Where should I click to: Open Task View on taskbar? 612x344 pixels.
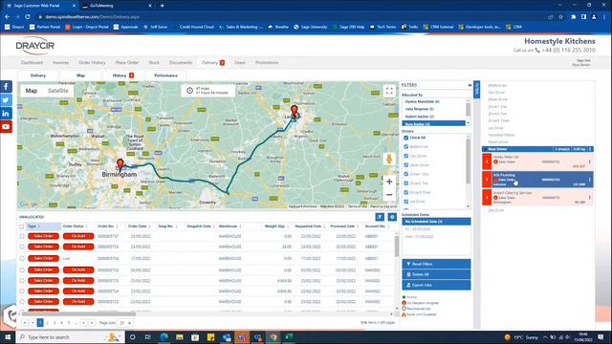[148, 337]
